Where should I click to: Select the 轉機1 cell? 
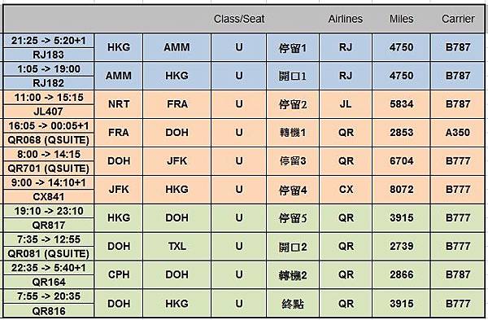293,133
